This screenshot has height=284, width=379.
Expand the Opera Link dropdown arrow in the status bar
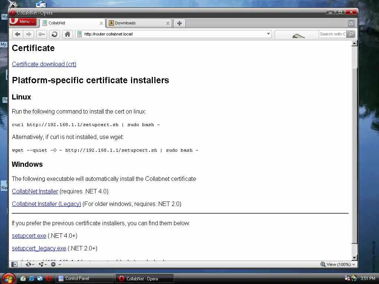(33, 265)
